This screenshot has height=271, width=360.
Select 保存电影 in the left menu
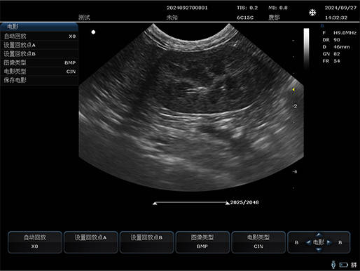click(39, 80)
